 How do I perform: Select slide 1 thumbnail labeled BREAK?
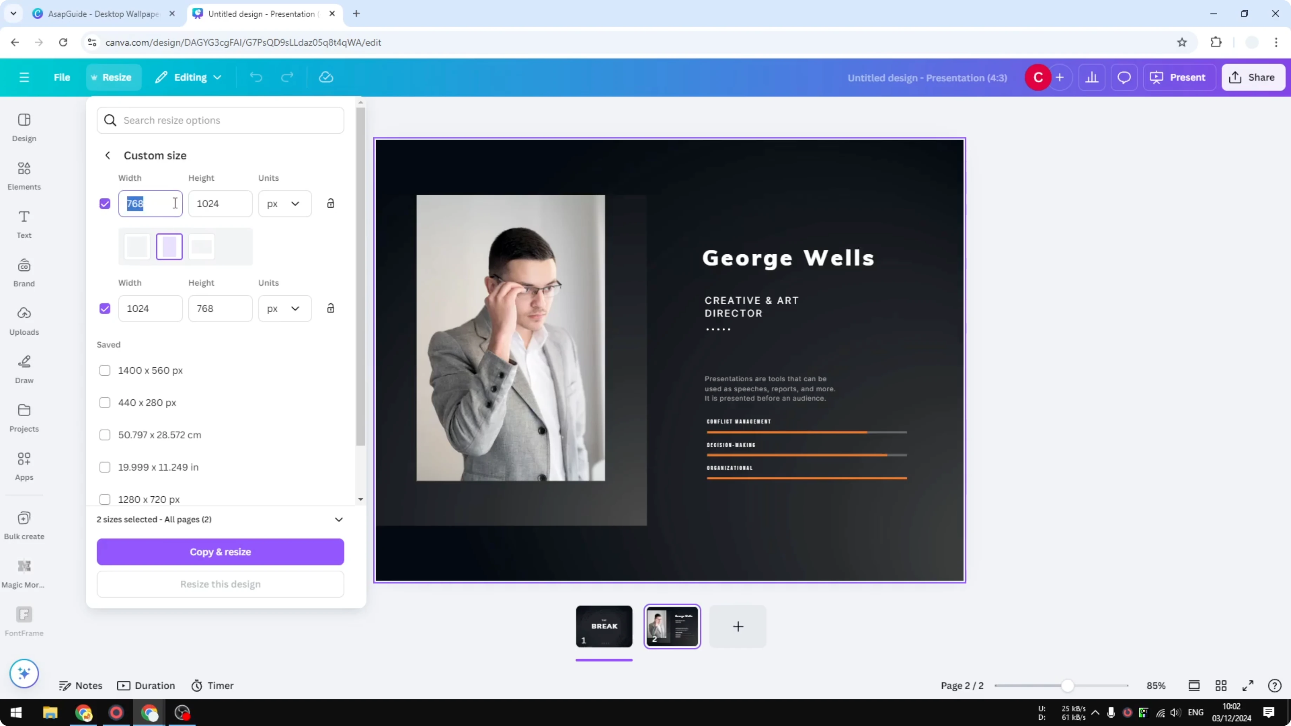(603, 626)
